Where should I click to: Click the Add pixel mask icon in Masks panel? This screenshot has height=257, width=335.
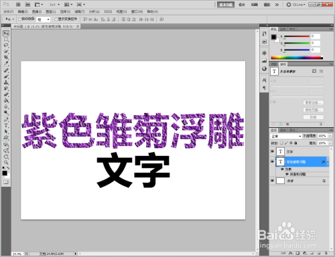coord(314,71)
